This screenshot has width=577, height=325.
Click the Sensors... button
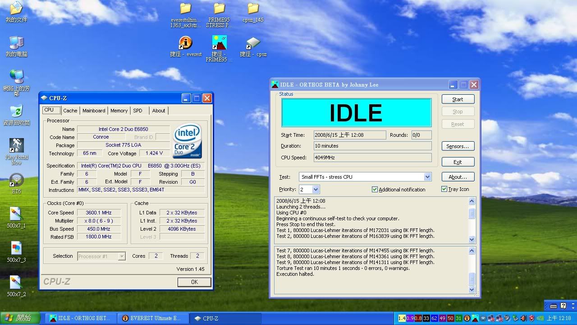coord(458,146)
